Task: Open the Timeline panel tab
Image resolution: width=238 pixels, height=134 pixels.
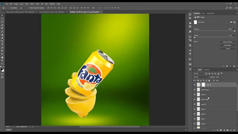Action: click(x=9, y=130)
